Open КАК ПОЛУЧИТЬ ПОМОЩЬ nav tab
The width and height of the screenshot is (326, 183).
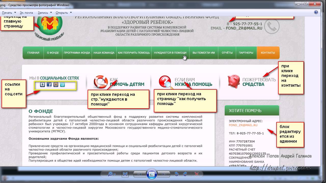[134, 53]
